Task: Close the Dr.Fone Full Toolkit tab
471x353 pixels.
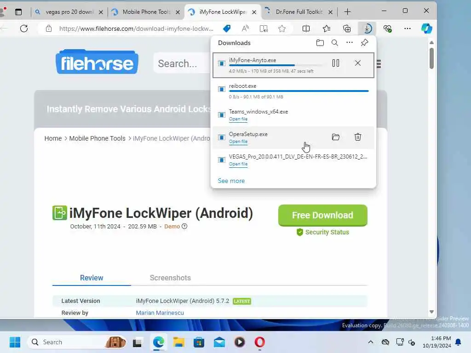Action: (x=330, y=12)
